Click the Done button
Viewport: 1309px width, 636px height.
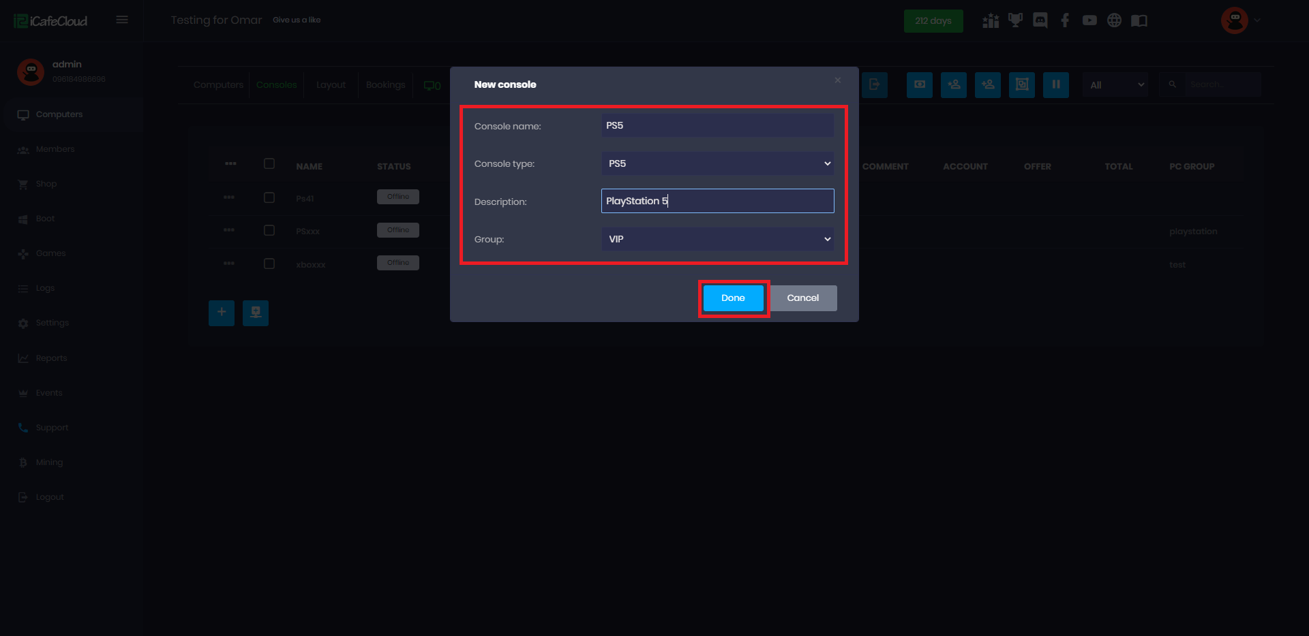pos(733,298)
